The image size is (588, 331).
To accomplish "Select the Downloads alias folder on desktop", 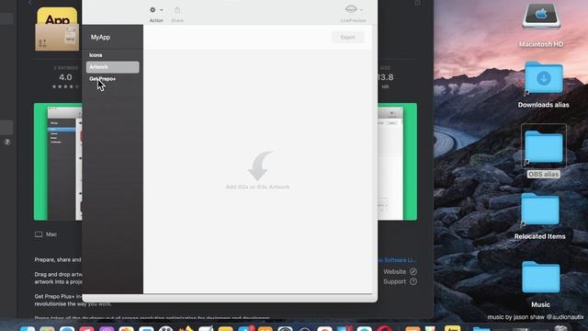I will click(x=544, y=77).
